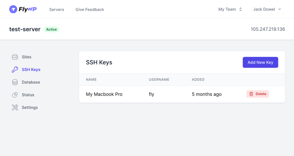Click the up-down arrows beside My Team

(240, 9)
